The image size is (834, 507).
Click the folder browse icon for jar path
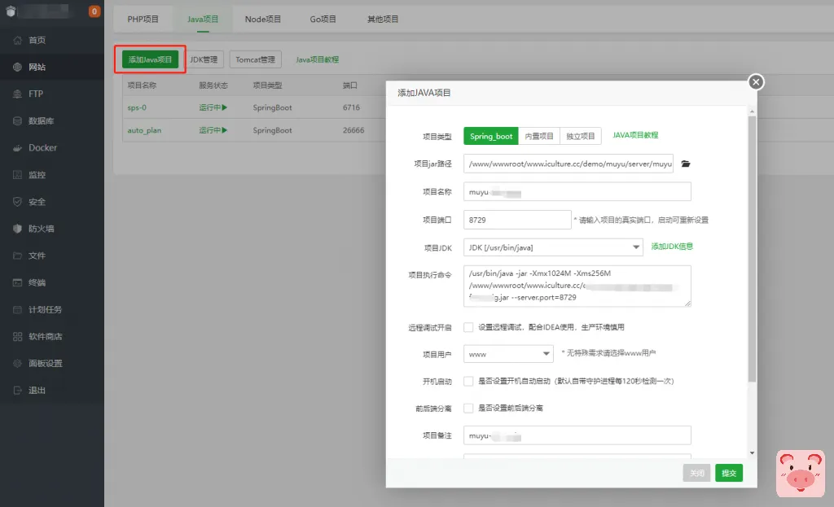coord(686,164)
